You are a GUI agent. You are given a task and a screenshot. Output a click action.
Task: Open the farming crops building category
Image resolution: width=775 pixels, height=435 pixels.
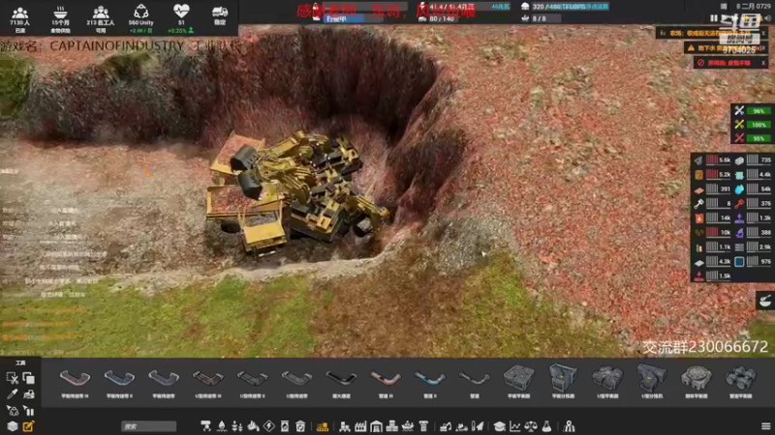point(237,426)
